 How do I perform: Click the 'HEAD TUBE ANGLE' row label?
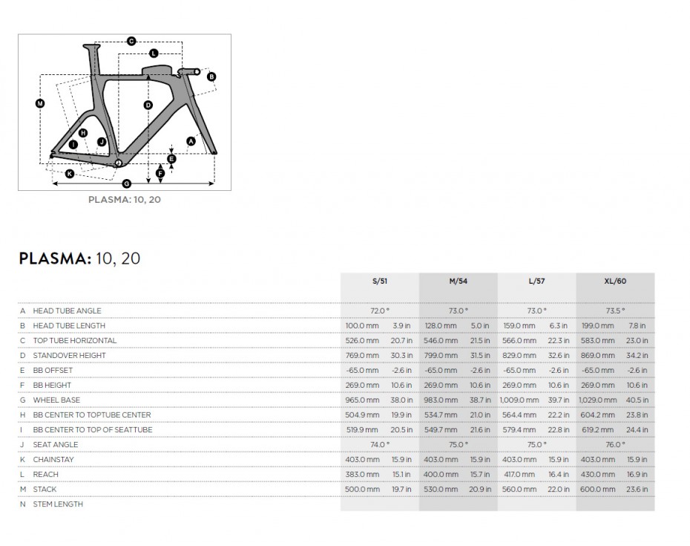[67, 311]
